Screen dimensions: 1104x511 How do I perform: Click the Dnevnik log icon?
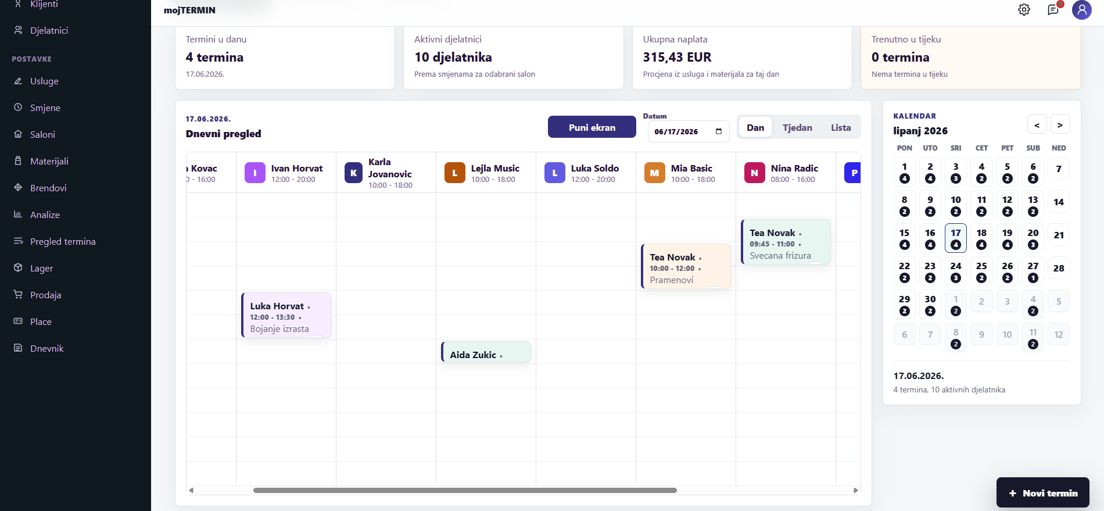point(18,348)
